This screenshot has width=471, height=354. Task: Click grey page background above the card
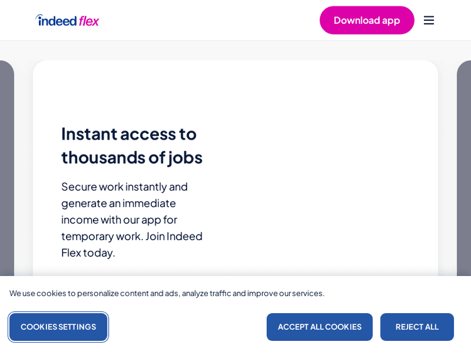[235, 50]
